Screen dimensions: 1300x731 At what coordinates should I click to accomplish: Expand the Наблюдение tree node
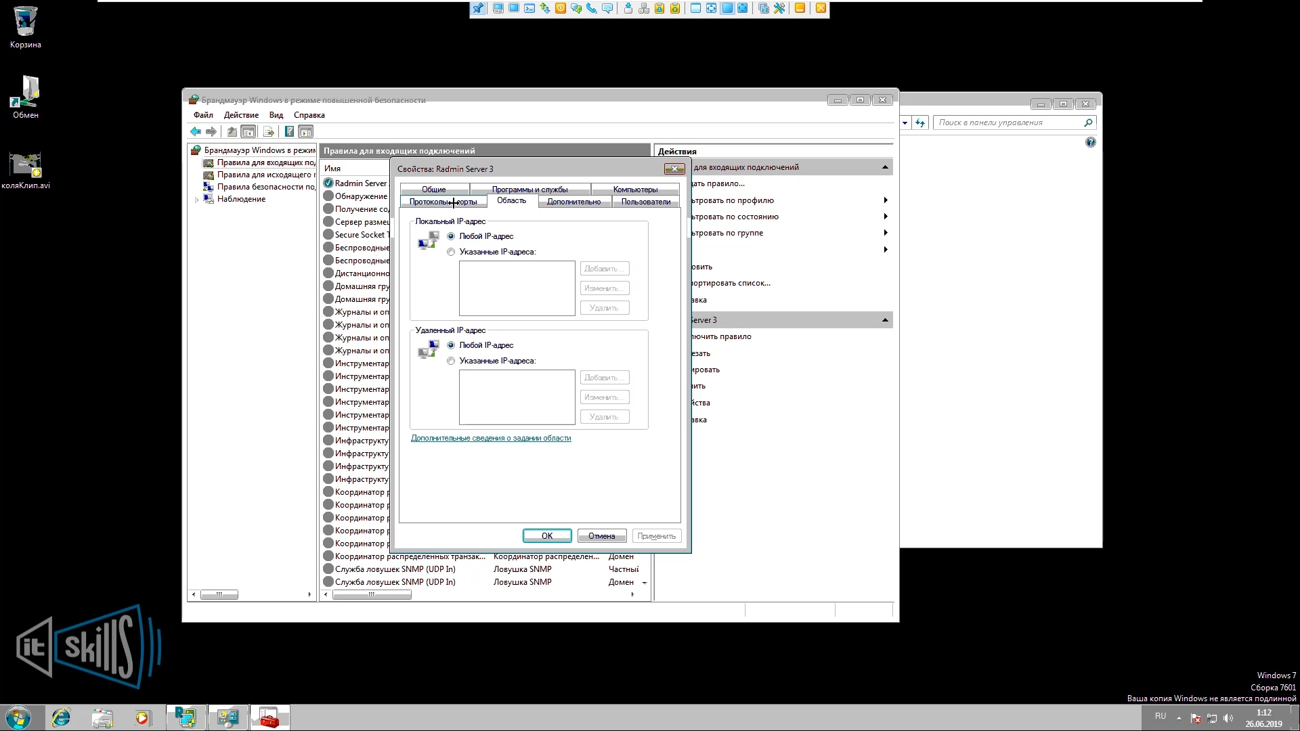[x=197, y=200]
